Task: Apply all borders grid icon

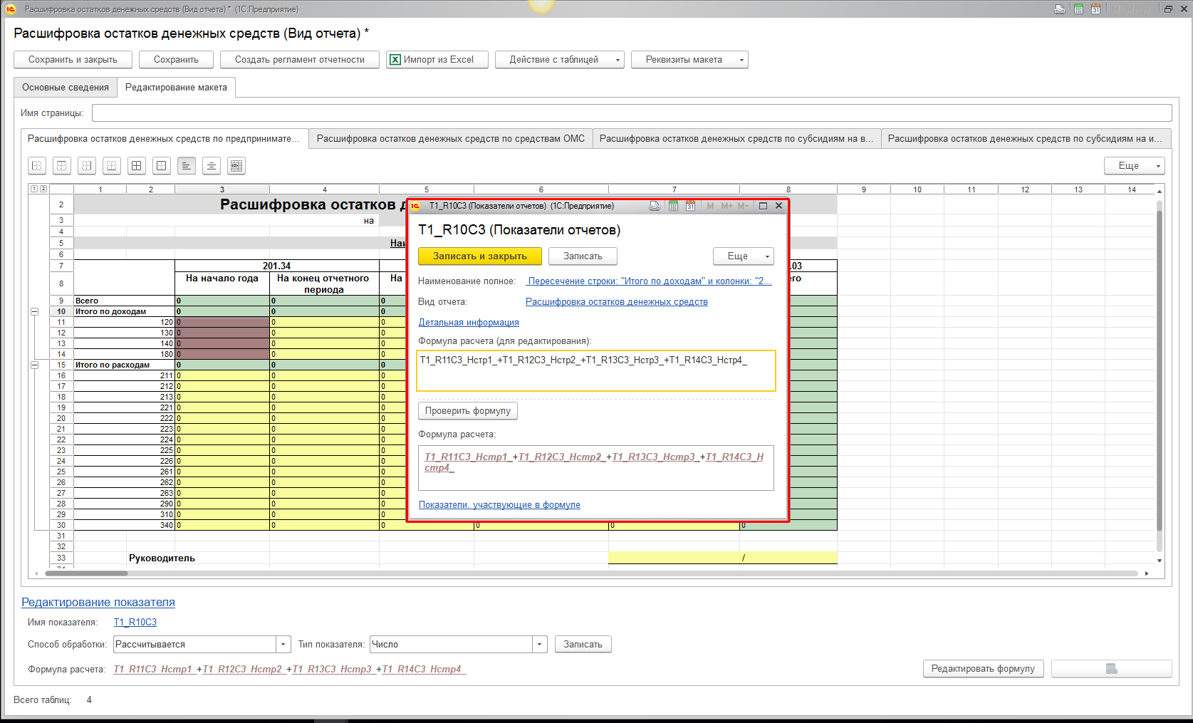Action: 137,166
